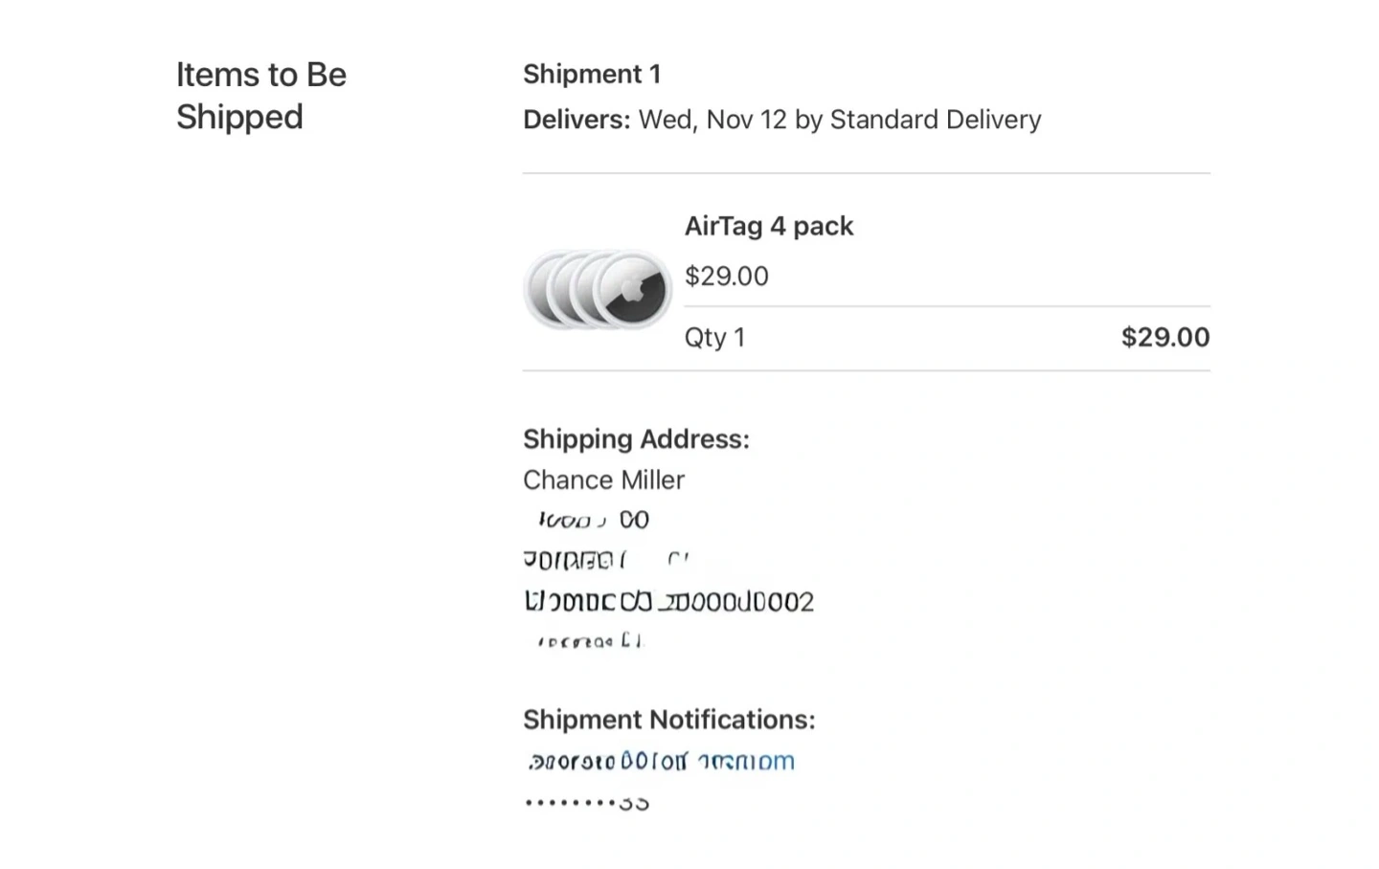Click the second shipping address line
The height and width of the screenshot is (869, 1379).
pos(605,560)
